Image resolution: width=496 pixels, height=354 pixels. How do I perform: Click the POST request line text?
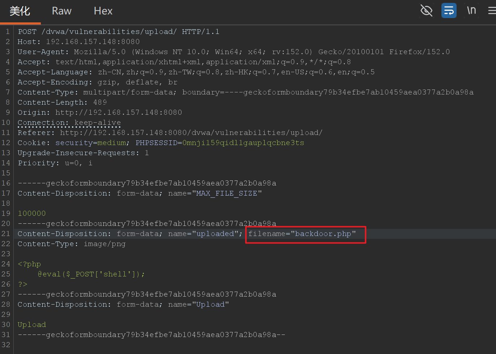119,32
